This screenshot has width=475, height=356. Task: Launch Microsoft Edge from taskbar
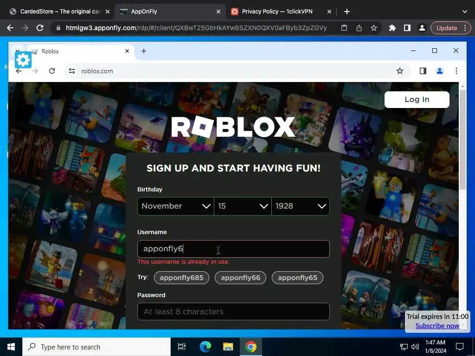(205, 347)
